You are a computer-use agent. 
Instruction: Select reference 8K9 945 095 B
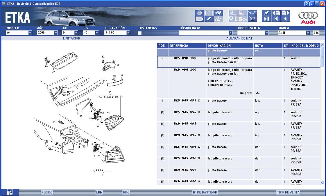(187, 136)
